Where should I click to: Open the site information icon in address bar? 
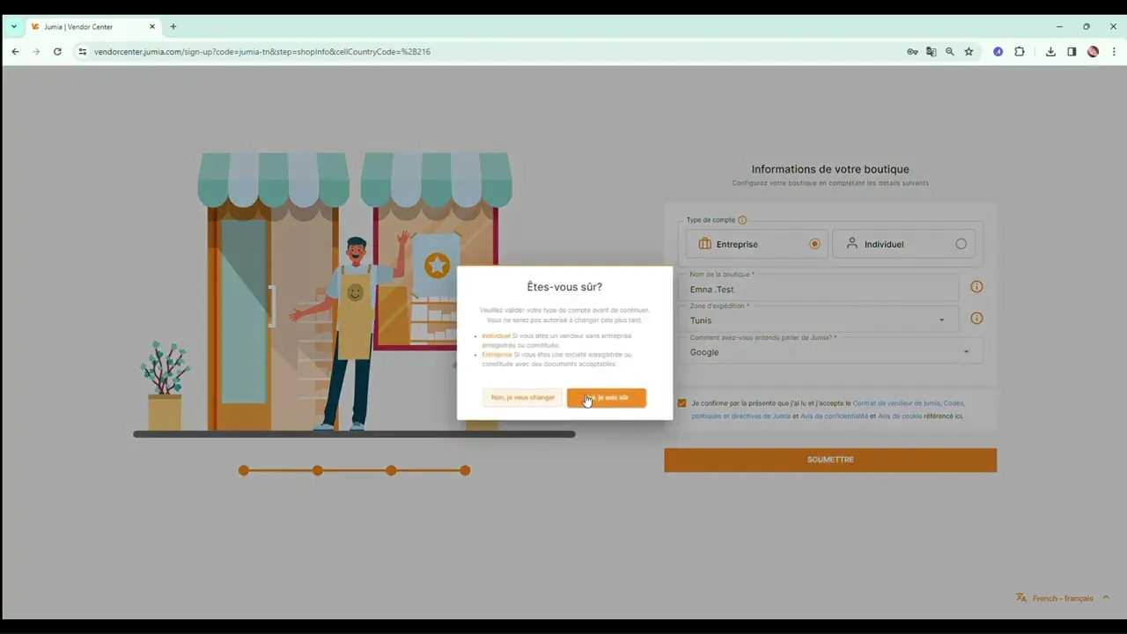click(x=83, y=52)
